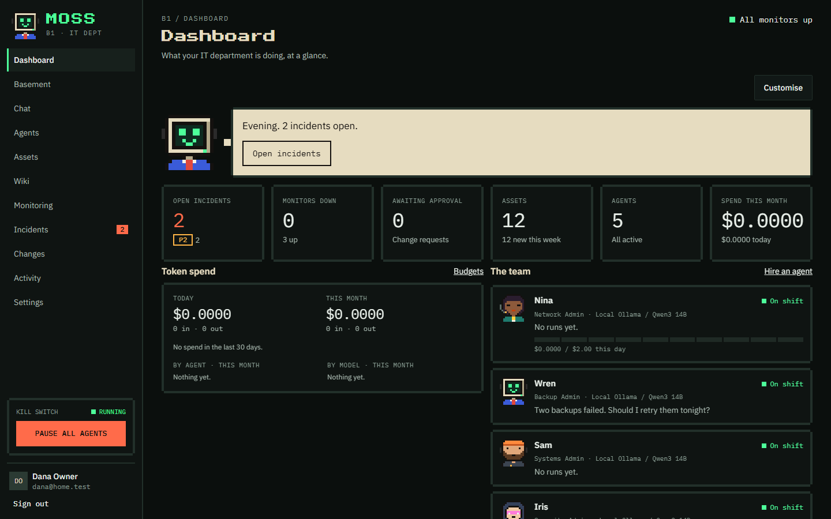Click the RUNNING kill switch status
This screenshot has height=519, width=831.
tap(108, 412)
